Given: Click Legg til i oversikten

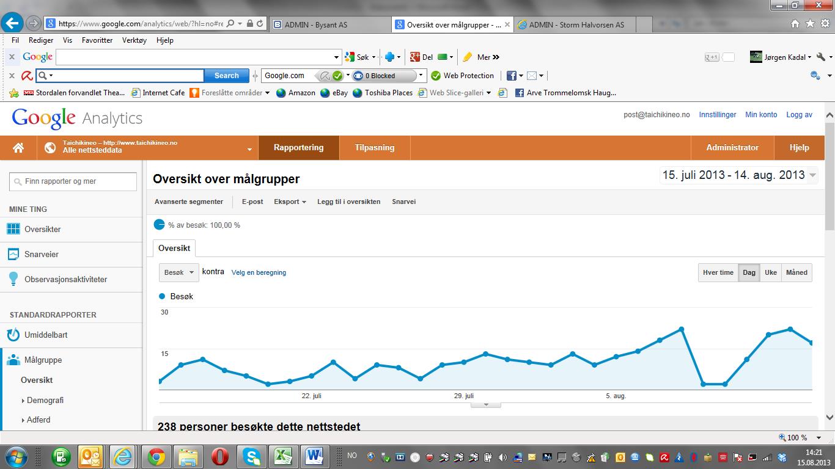Looking at the screenshot, I should tap(348, 202).
